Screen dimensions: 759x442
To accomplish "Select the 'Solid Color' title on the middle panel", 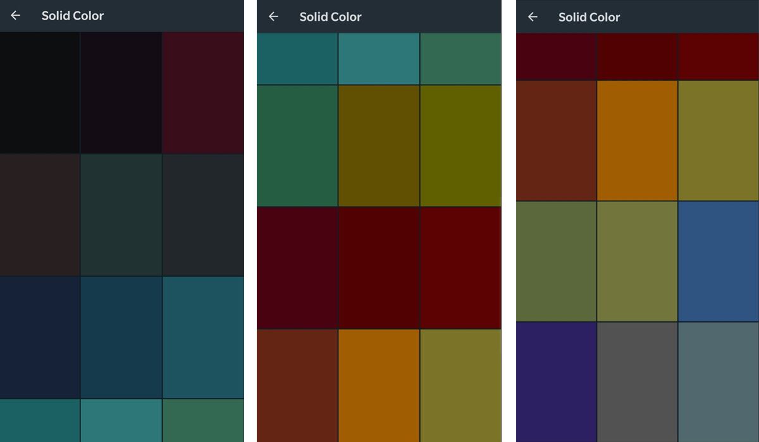I will pos(330,17).
